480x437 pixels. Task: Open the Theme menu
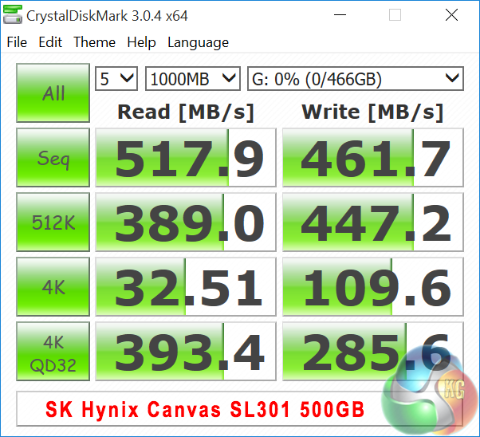[x=94, y=42]
